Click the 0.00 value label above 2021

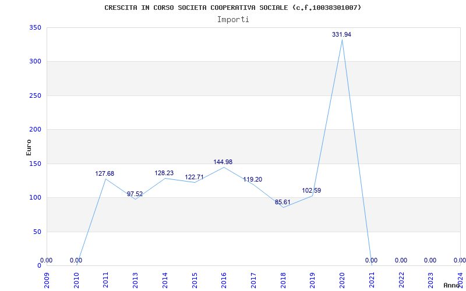pos(371,260)
